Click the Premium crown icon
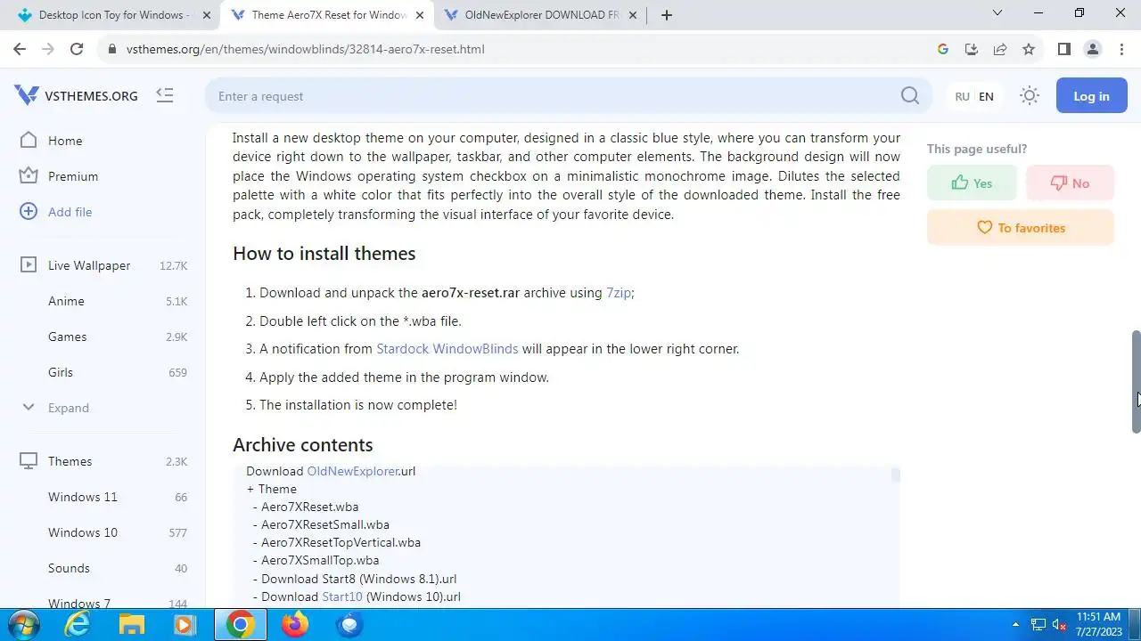 tap(29, 175)
